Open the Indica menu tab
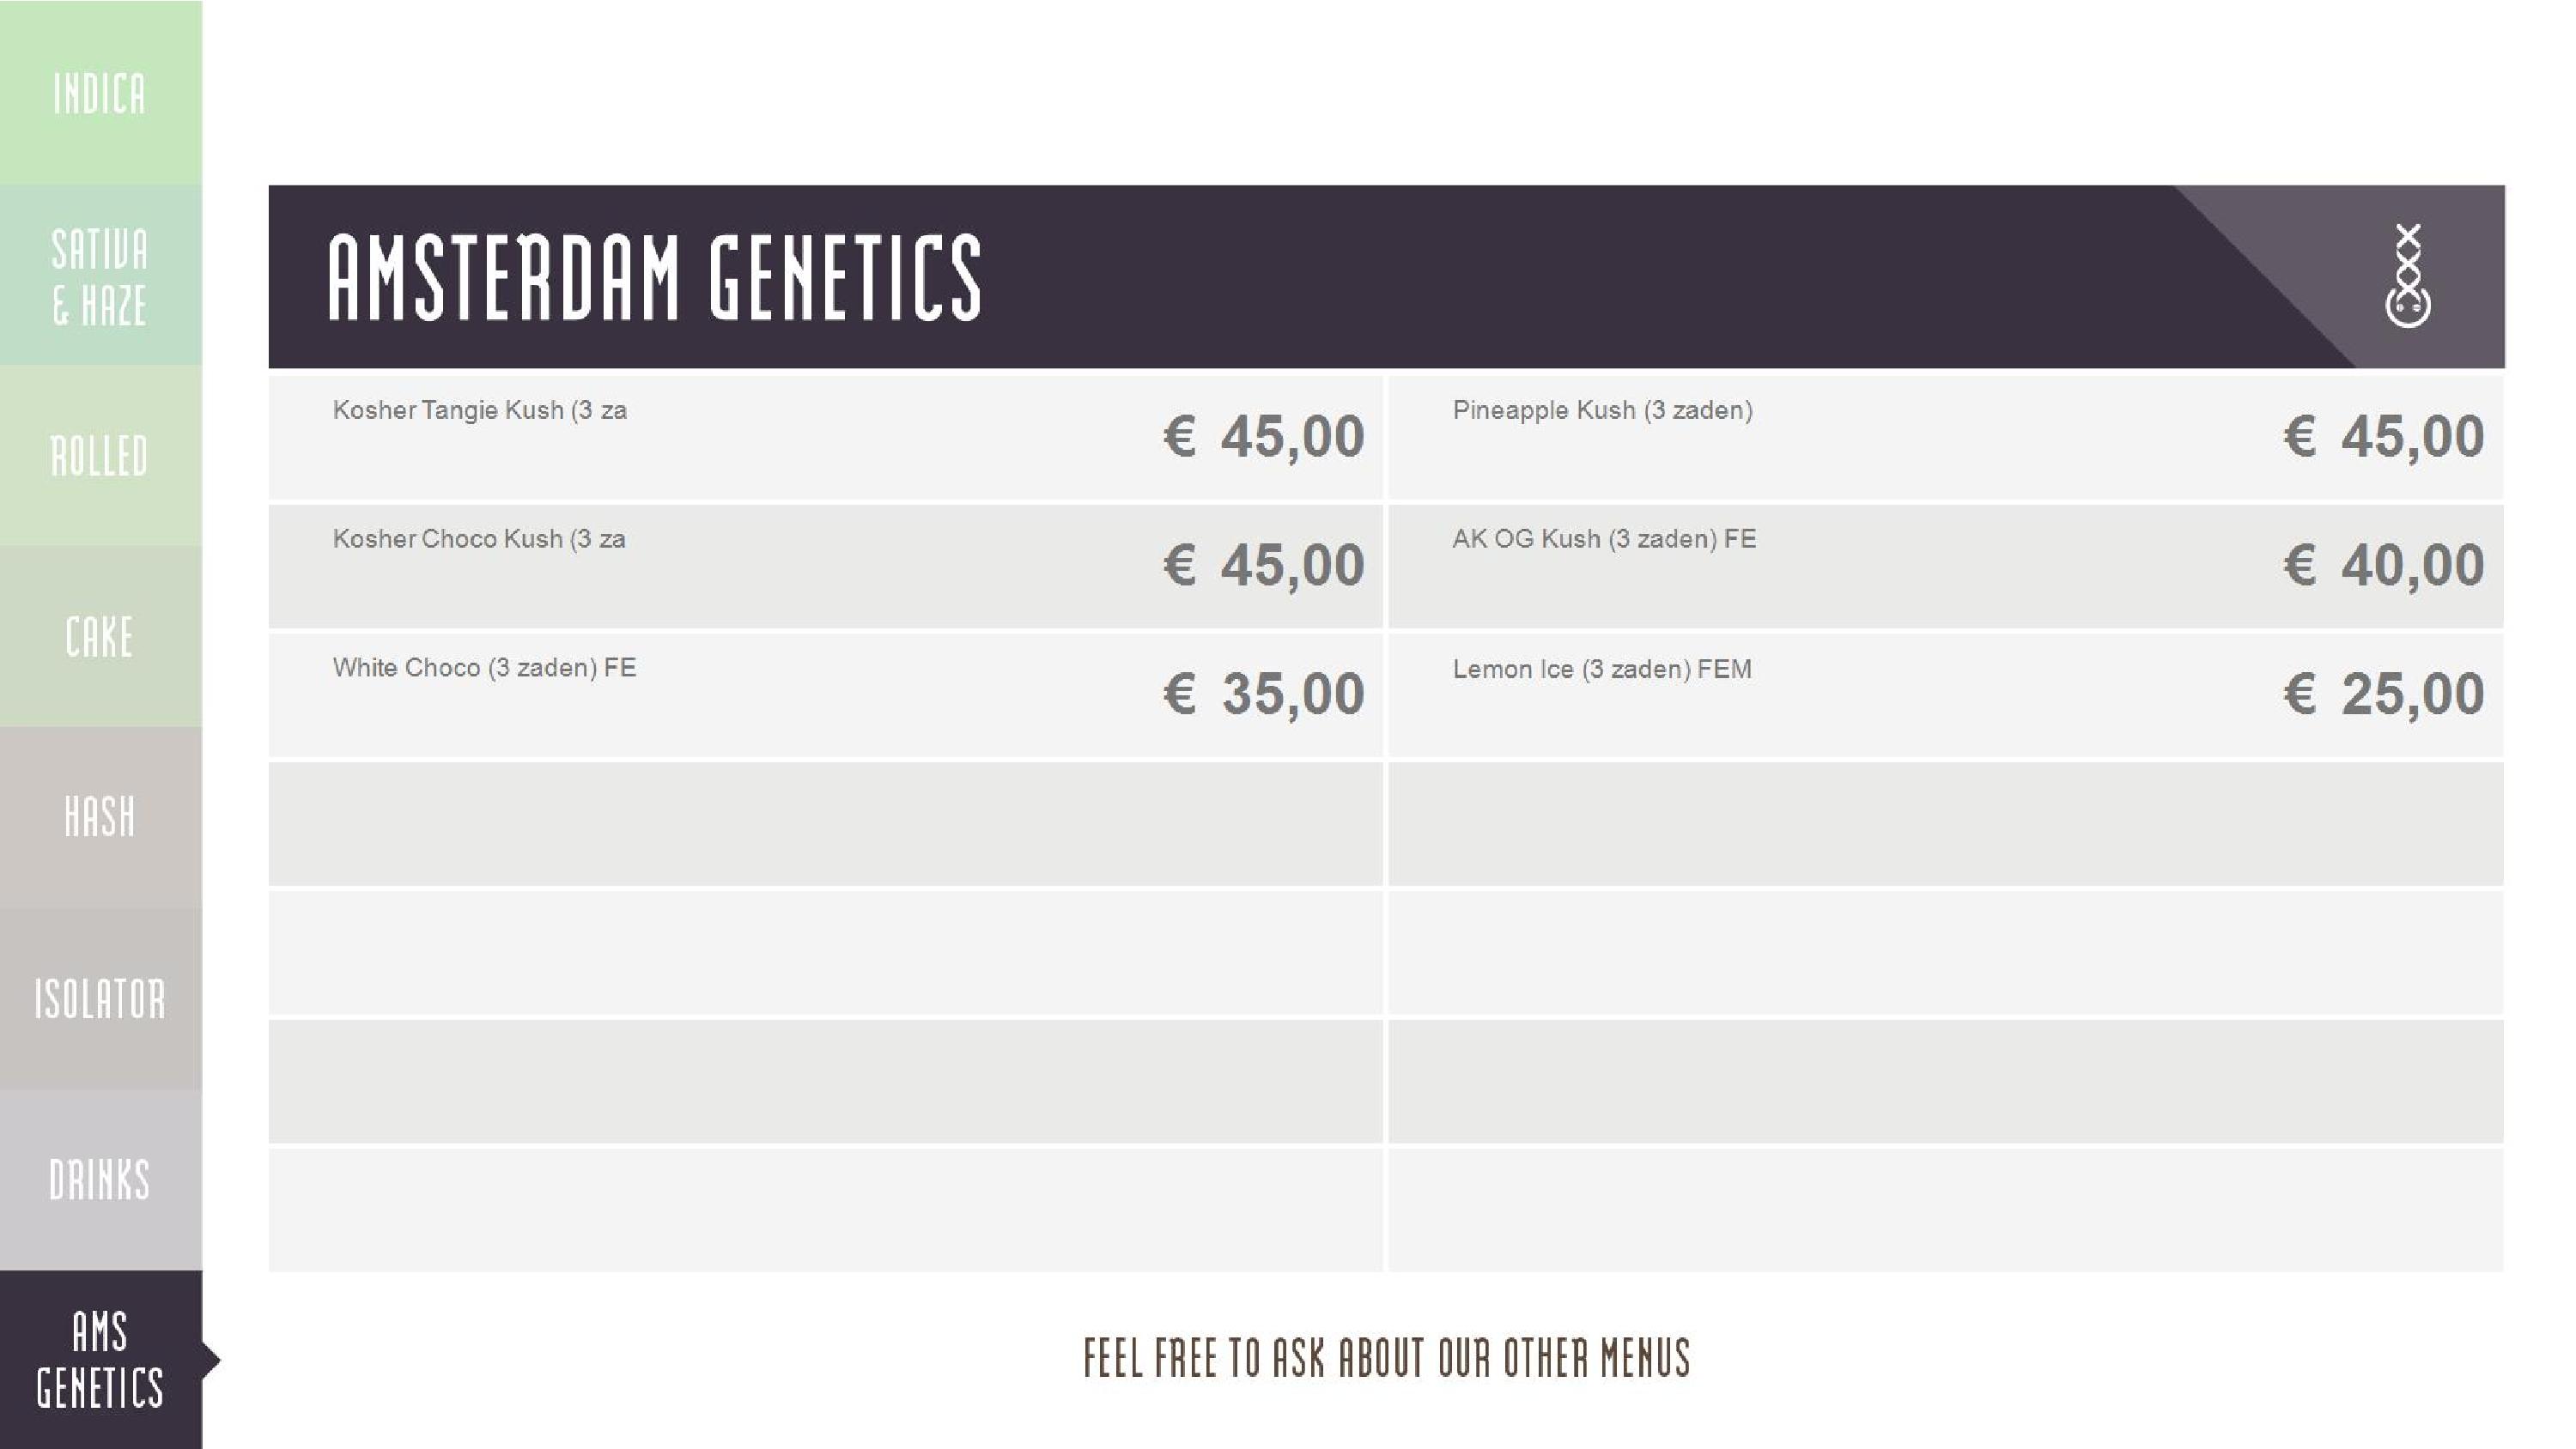Screen dimensions: 2576x1449 [100, 93]
